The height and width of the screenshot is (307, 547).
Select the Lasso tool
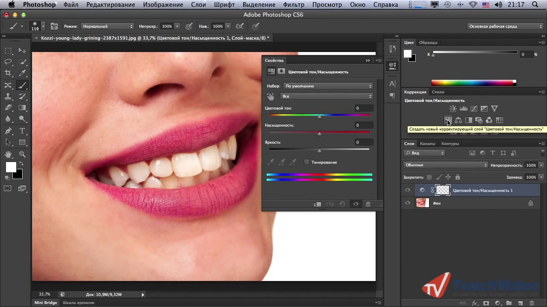coord(8,62)
